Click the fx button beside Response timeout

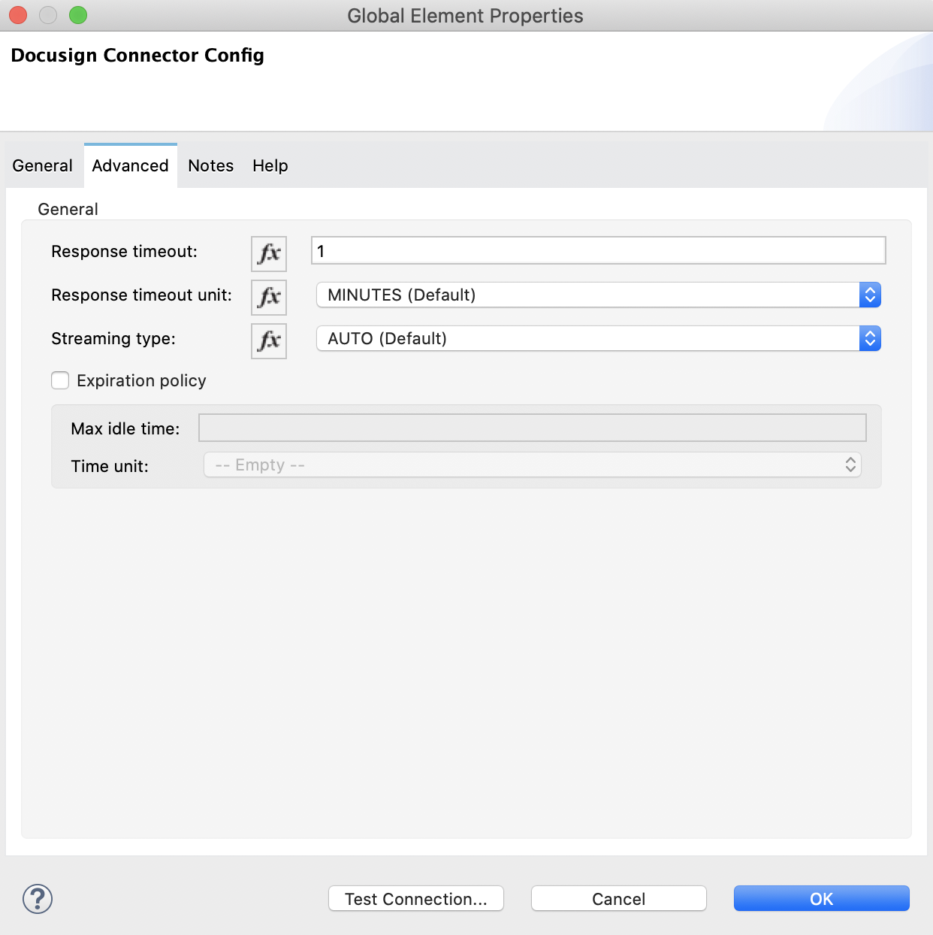coord(269,253)
